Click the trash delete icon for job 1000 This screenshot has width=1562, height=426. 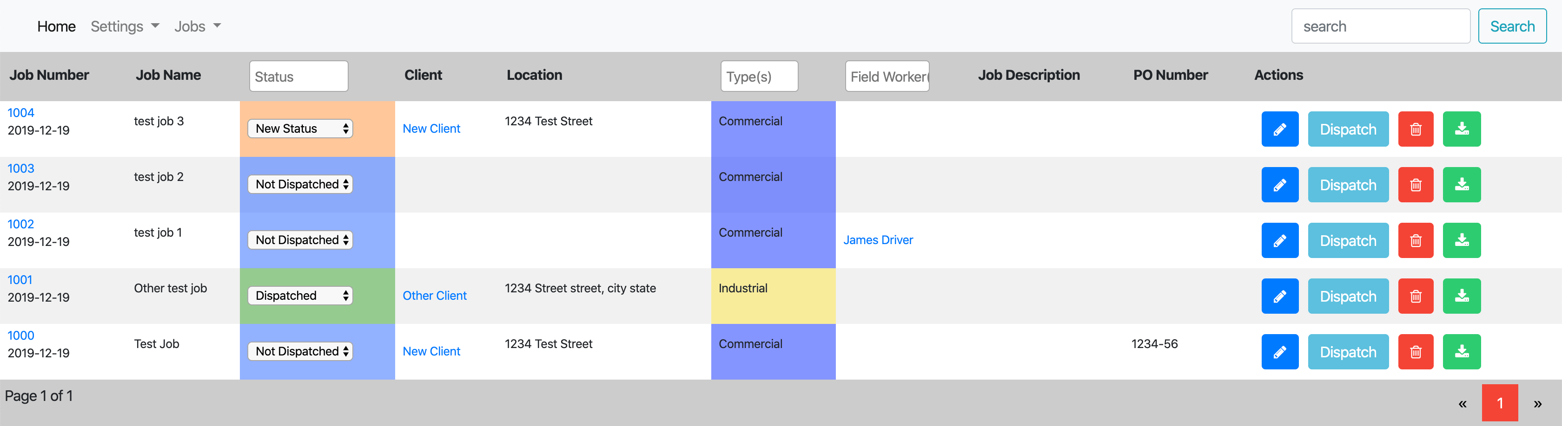click(1416, 352)
